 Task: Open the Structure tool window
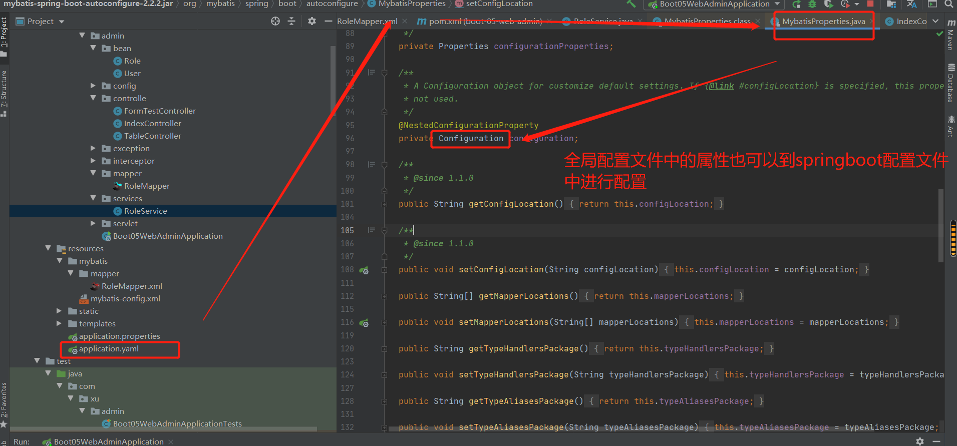(4, 94)
